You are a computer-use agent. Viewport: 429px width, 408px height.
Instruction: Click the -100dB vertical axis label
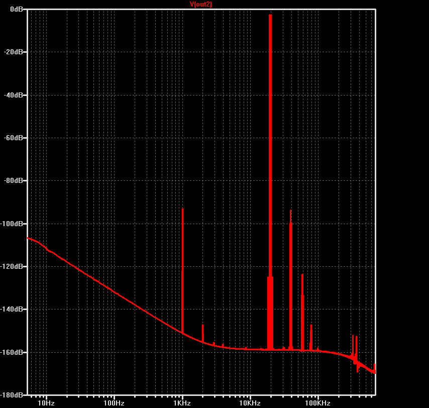(12, 224)
